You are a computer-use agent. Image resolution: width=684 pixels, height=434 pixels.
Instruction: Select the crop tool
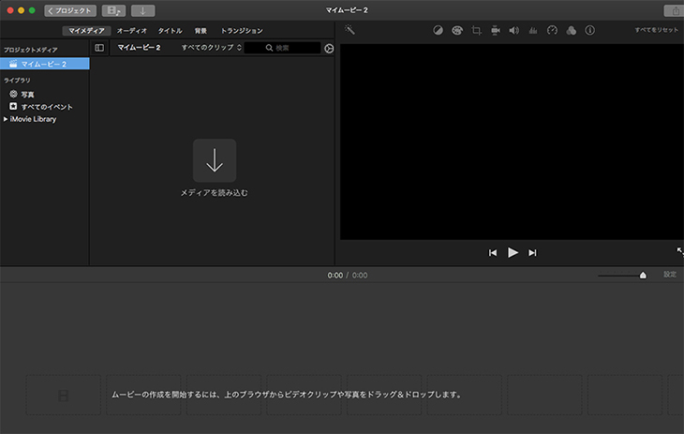tap(476, 30)
